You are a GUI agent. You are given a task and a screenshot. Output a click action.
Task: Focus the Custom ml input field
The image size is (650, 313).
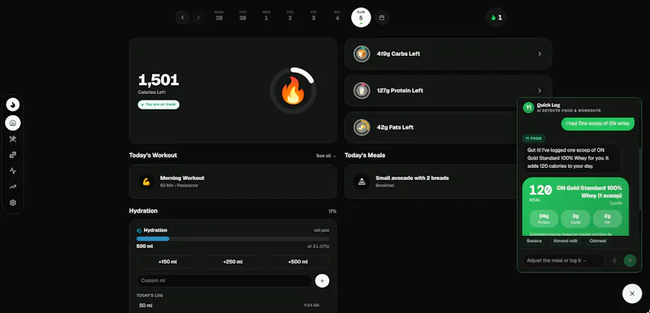(224, 281)
